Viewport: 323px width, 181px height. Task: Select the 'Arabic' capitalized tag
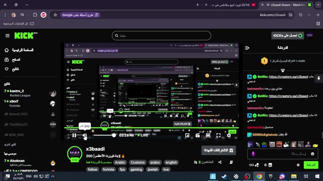(120, 162)
